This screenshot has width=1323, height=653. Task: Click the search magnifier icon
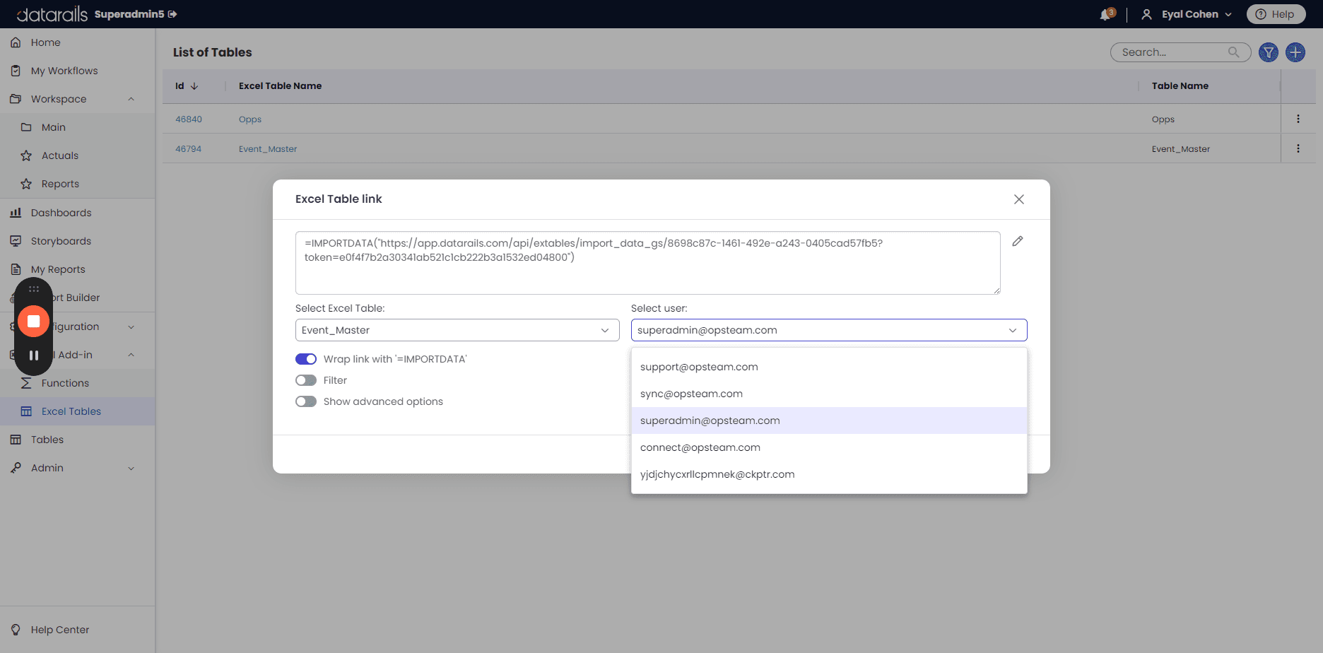tap(1234, 52)
